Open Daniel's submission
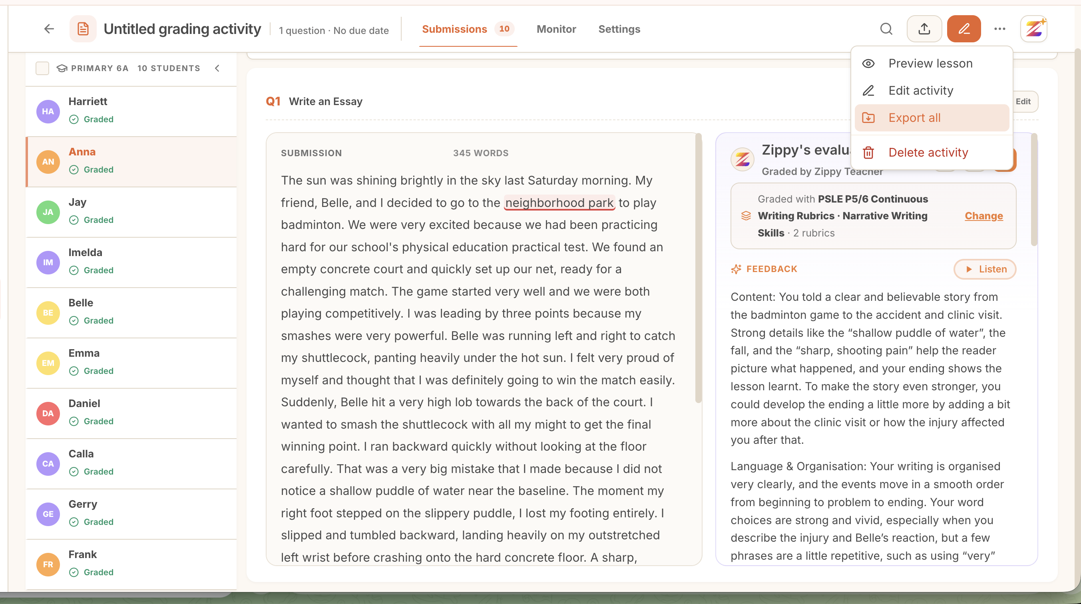 (x=131, y=413)
